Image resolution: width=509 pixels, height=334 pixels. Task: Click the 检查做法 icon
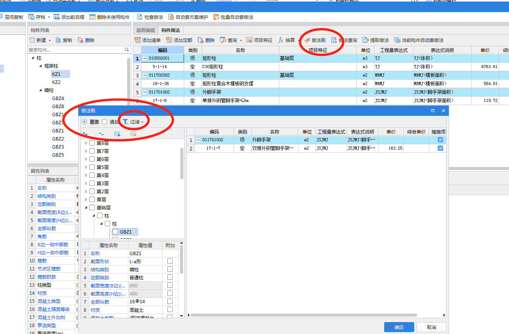pos(139,17)
